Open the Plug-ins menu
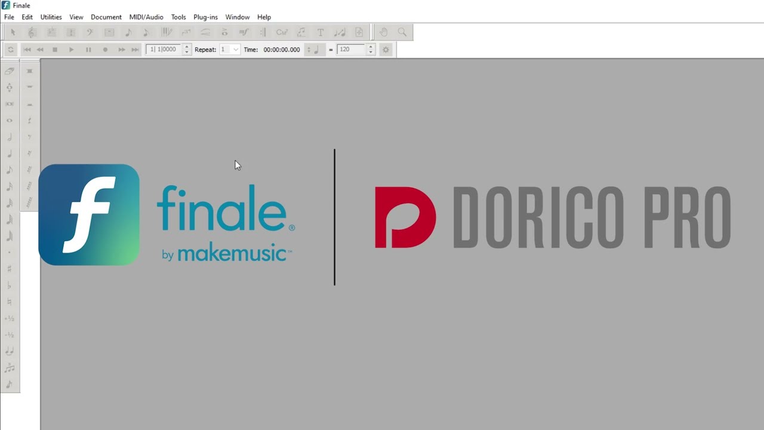This screenshot has width=764, height=430. tap(205, 17)
